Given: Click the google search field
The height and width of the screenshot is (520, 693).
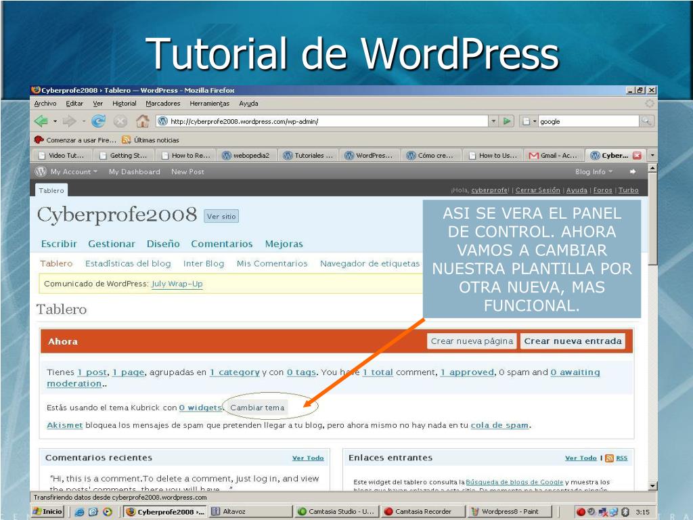Looking at the screenshot, I should pyautogui.click(x=589, y=121).
